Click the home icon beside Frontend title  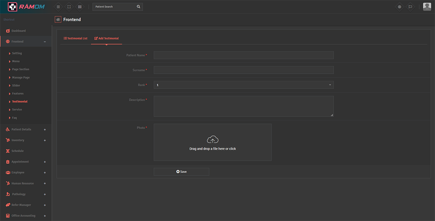tap(58, 19)
